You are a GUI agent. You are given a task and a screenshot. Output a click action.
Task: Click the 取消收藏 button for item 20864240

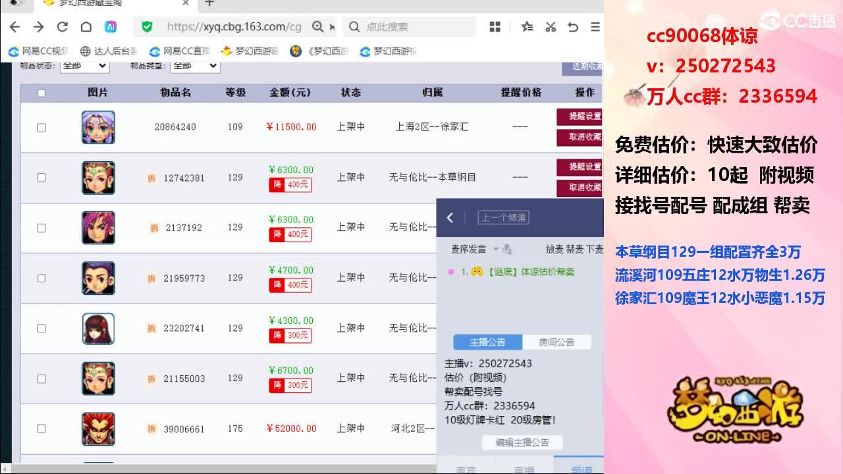tap(580, 137)
